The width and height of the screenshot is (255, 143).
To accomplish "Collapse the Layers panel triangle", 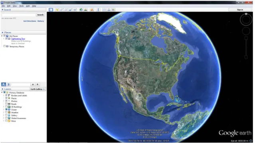I will [2, 89].
